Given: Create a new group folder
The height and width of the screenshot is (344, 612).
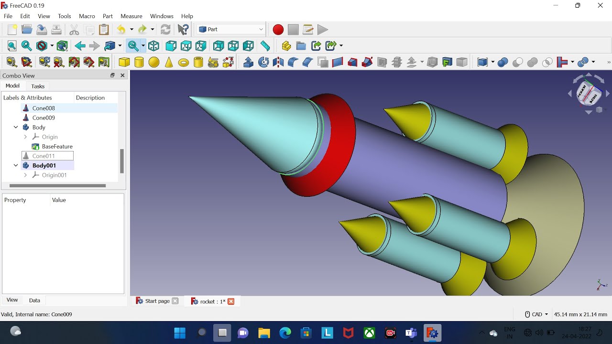Looking at the screenshot, I should coord(301,46).
